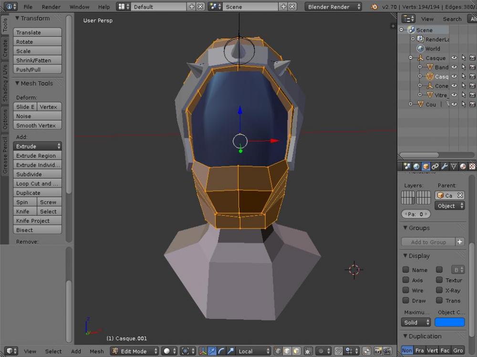
Task: Click the OpenGL render camera icon
Action: click(378, 351)
